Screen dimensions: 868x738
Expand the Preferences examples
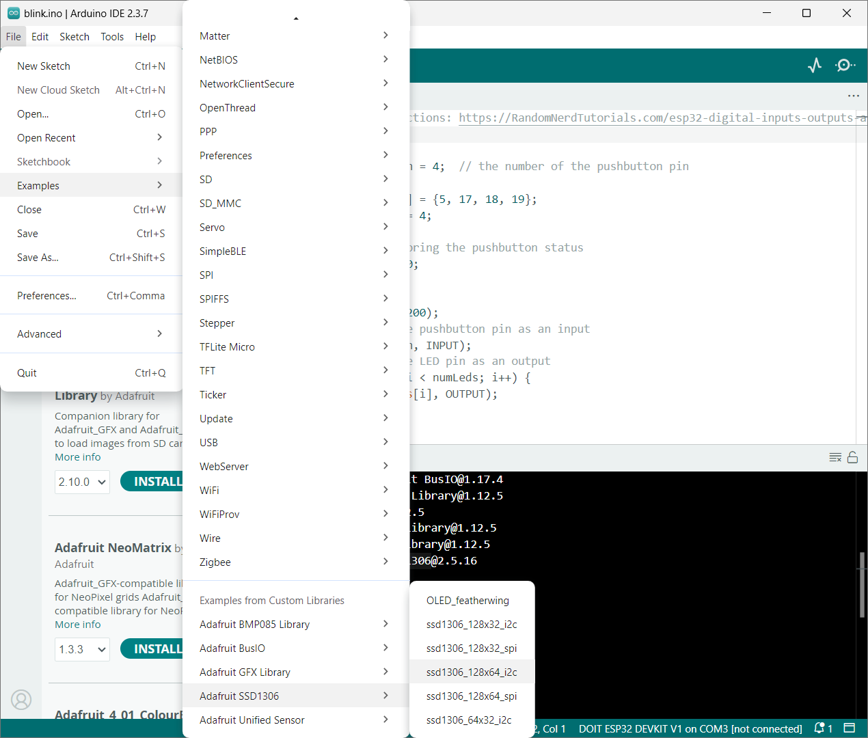point(296,156)
